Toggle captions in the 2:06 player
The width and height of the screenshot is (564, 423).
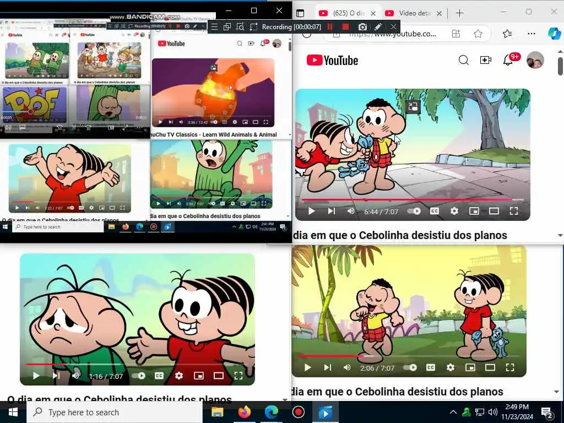pos(431,367)
